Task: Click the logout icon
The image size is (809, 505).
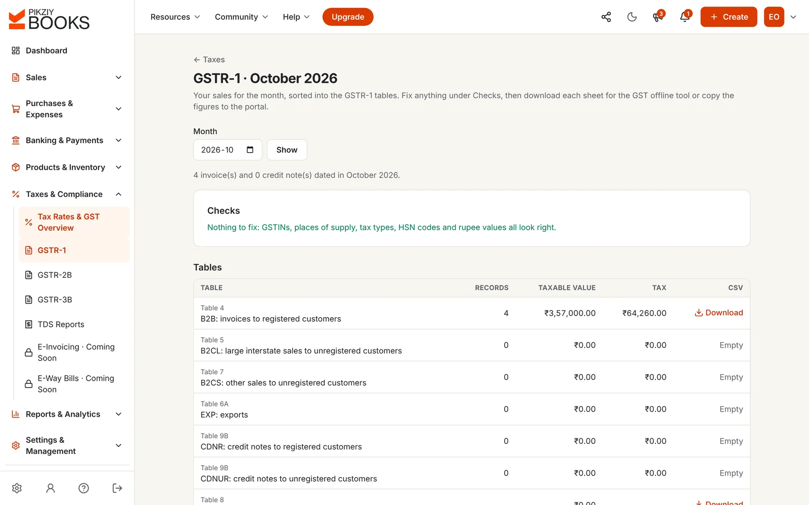Action: pyautogui.click(x=117, y=488)
